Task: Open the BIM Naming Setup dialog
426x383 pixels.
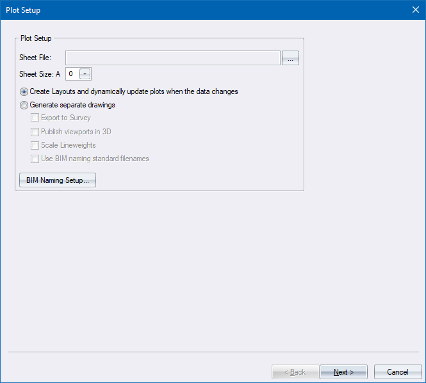Action: [x=58, y=180]
